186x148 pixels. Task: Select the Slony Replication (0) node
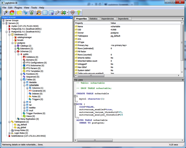[x=29, y=119]
